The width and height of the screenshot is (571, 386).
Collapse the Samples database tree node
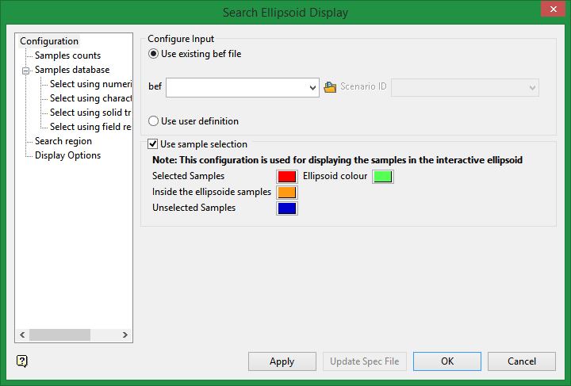(26, 71)
